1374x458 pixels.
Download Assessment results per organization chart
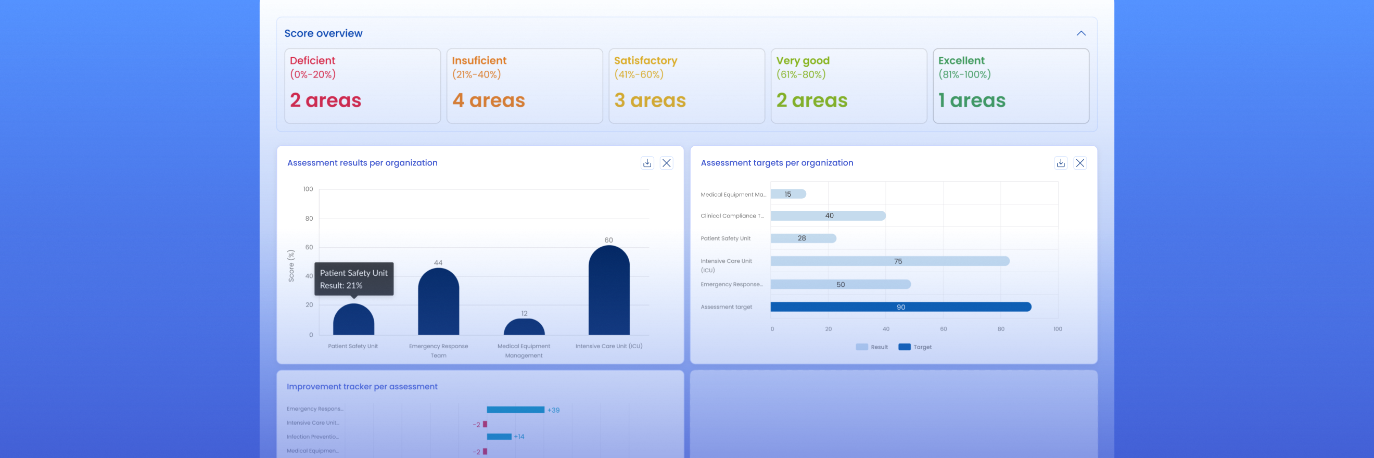click(647, 163)
